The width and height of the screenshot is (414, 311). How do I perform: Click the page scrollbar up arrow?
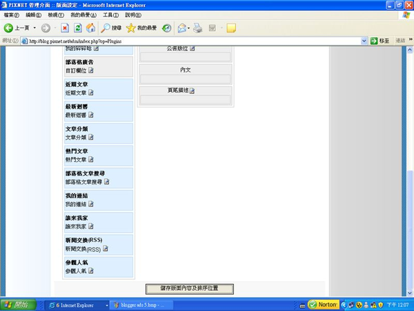point(410,50)
